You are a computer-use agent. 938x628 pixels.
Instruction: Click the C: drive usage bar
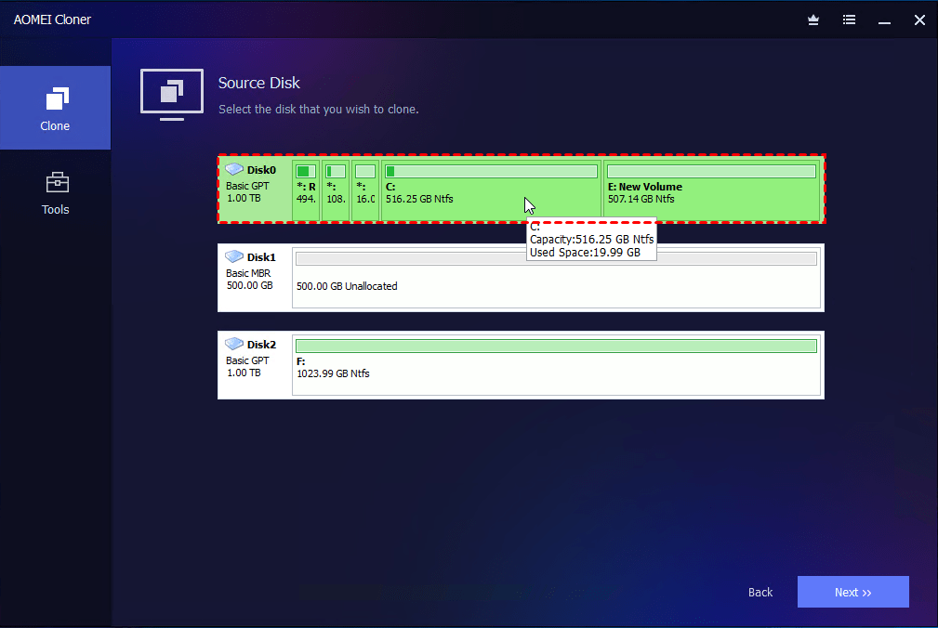pyautogui.click(x=491, y=170)
